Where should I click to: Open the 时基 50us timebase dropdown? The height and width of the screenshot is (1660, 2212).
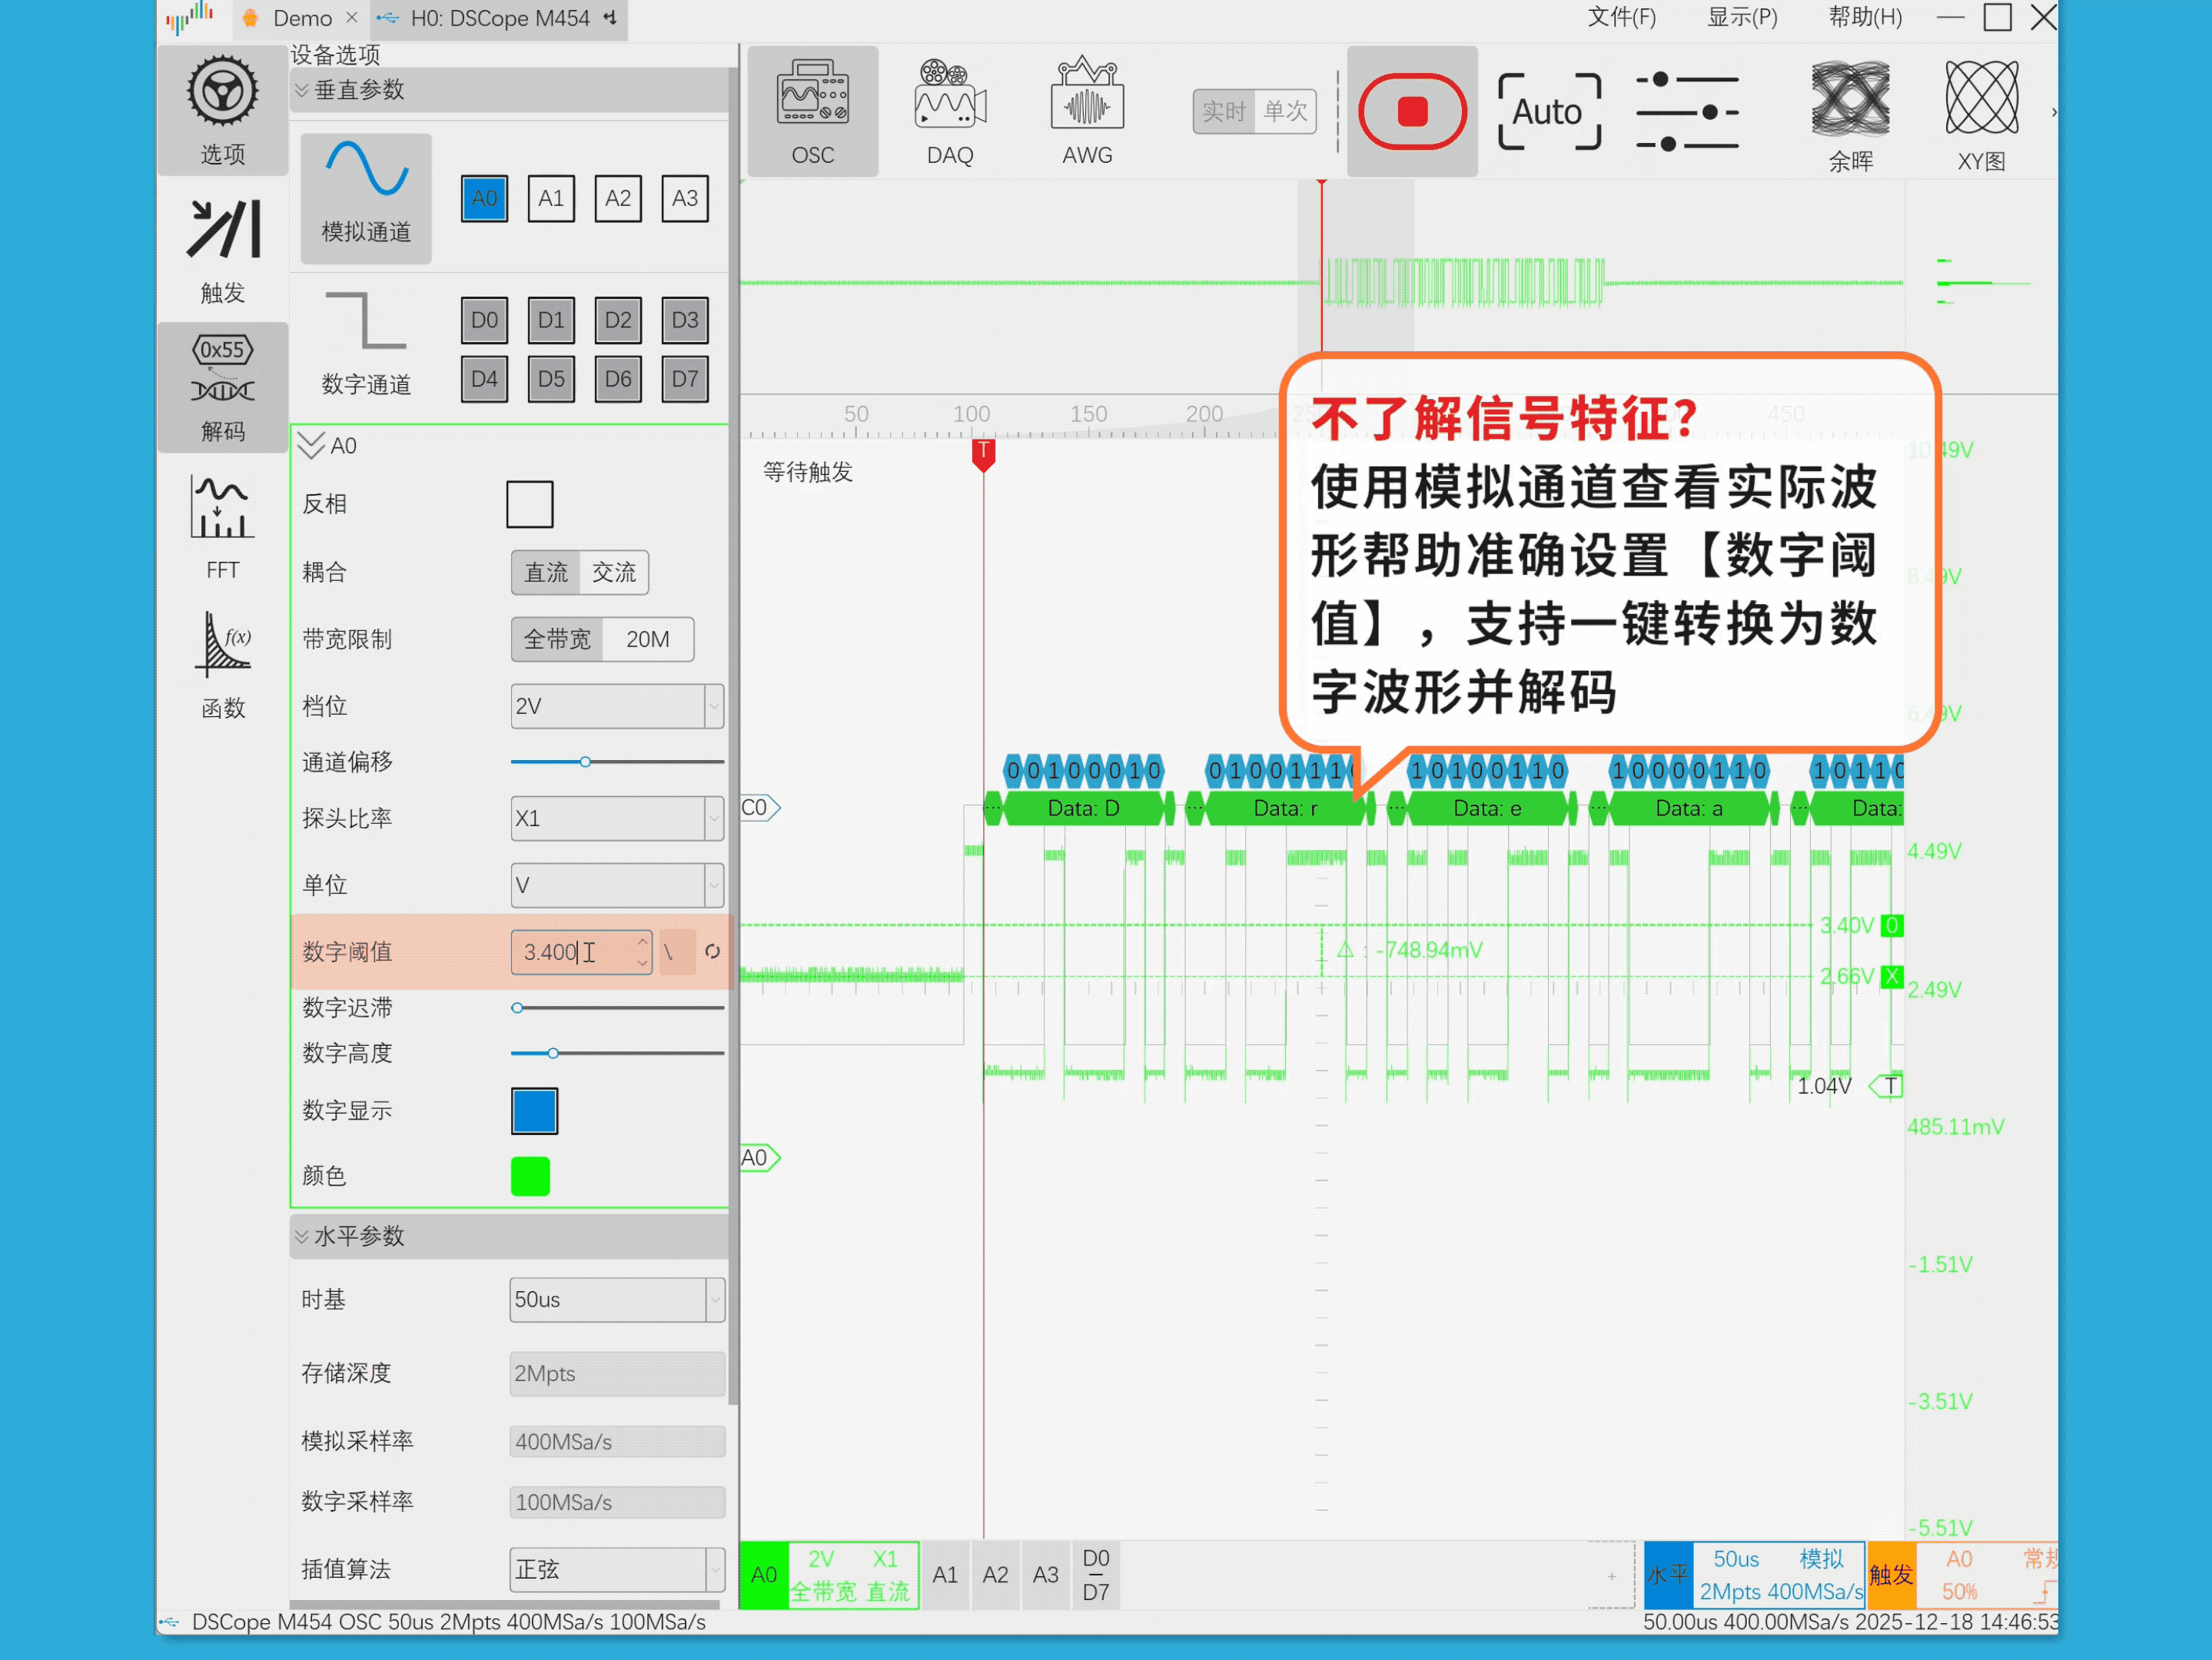point(616,1299)
